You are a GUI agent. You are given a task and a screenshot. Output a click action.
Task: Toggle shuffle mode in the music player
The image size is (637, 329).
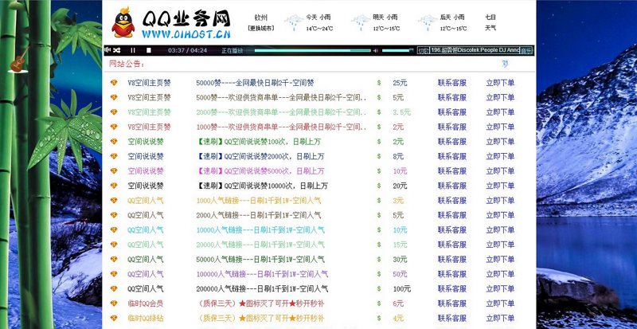coord(116,50)
